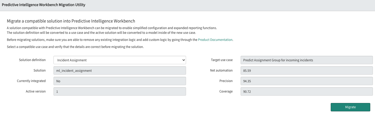Click the Active version field

click(120, 91)
